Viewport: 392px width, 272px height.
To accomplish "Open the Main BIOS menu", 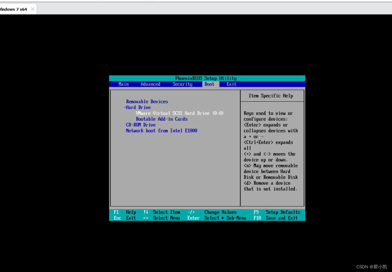I will click(x=123, y=84).
